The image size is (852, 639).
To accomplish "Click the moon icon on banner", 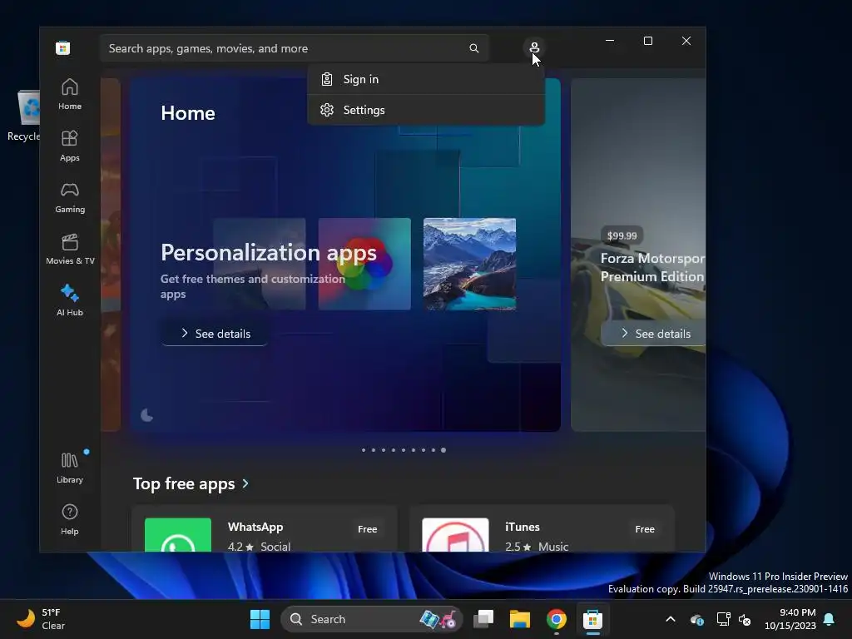I will pos(146,415).
